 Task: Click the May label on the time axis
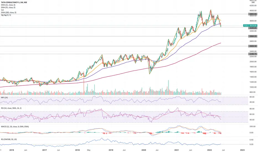[89, 150]
